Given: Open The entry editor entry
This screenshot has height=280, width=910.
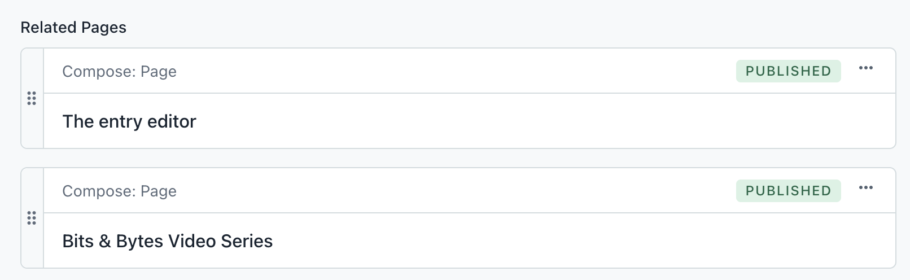Looking at the screenshot, I should [x=129, y=121].
